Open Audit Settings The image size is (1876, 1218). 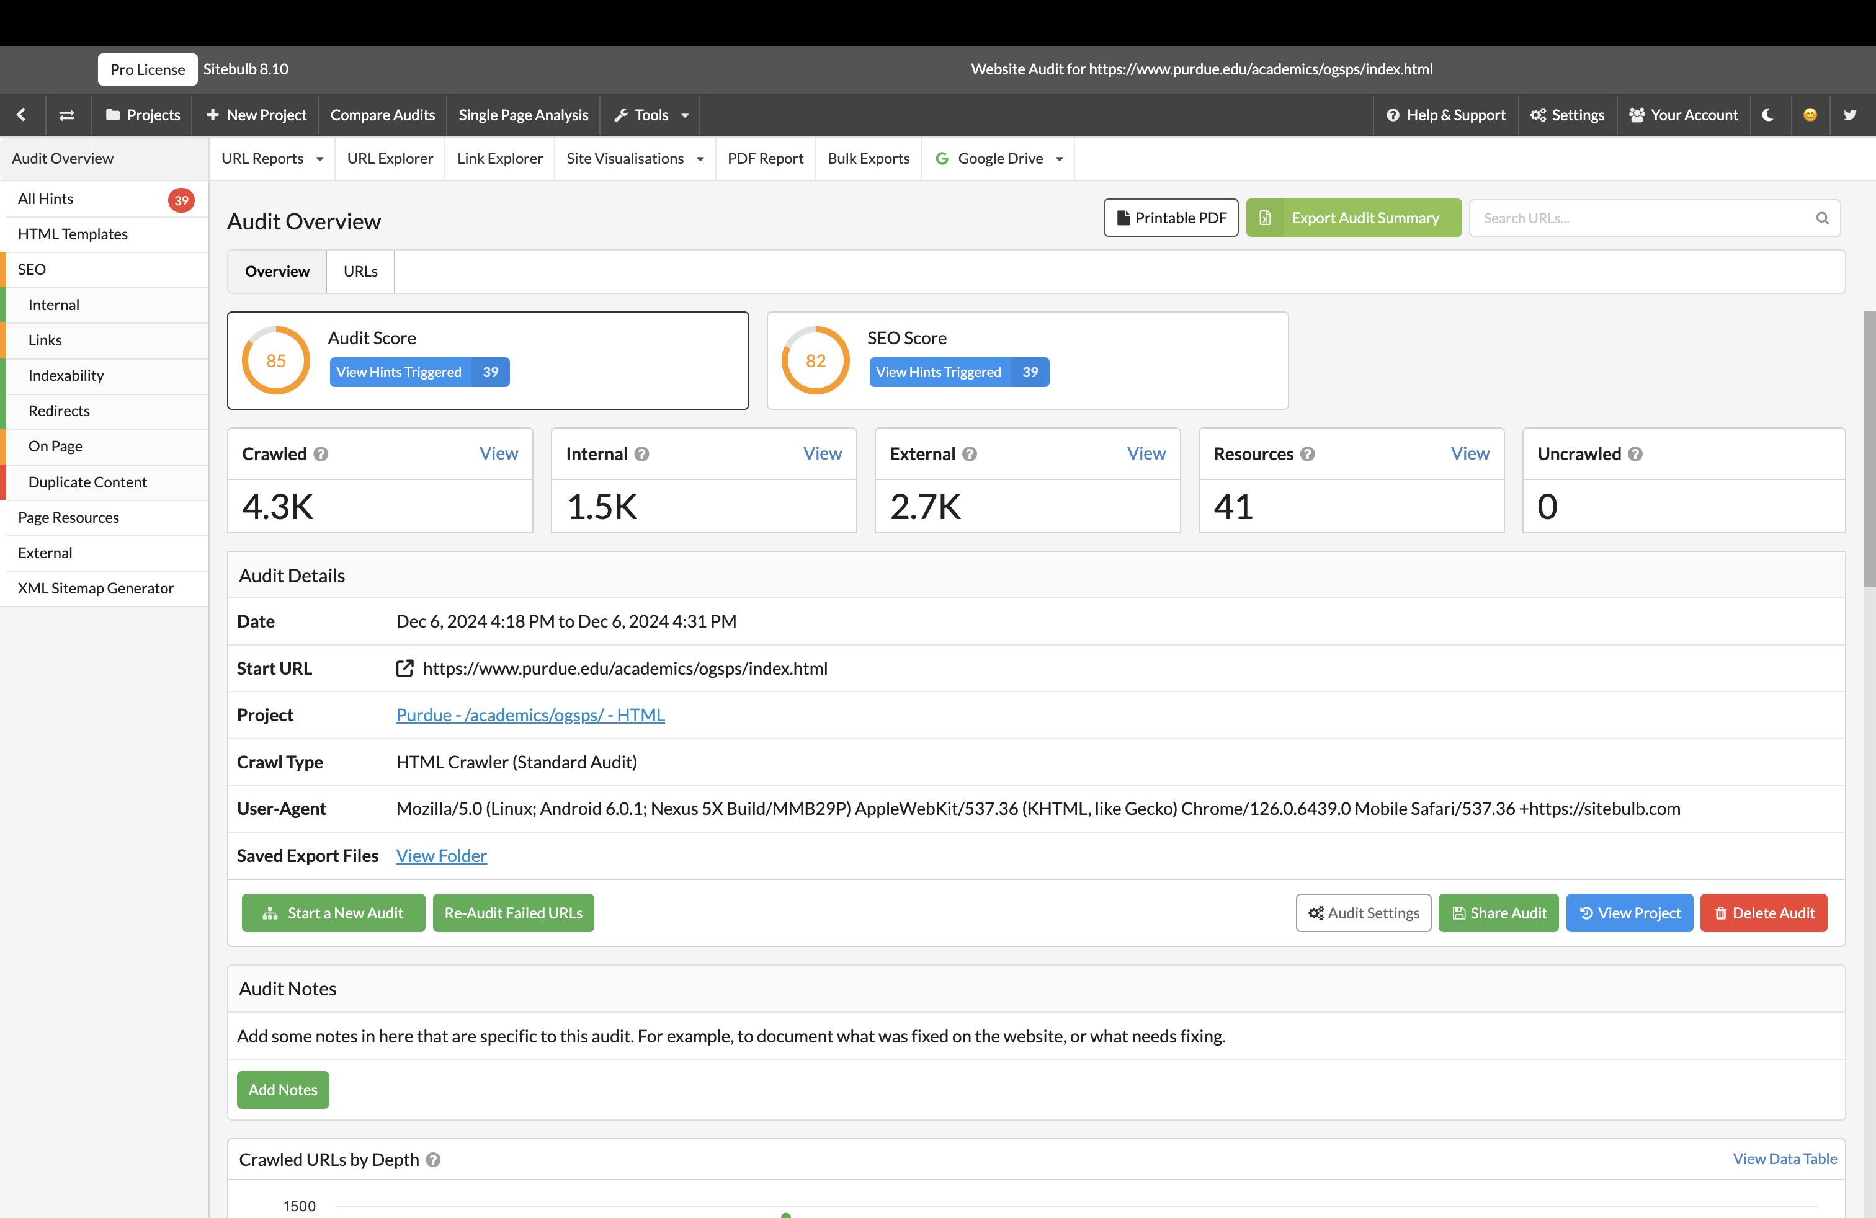[1364, 912]
